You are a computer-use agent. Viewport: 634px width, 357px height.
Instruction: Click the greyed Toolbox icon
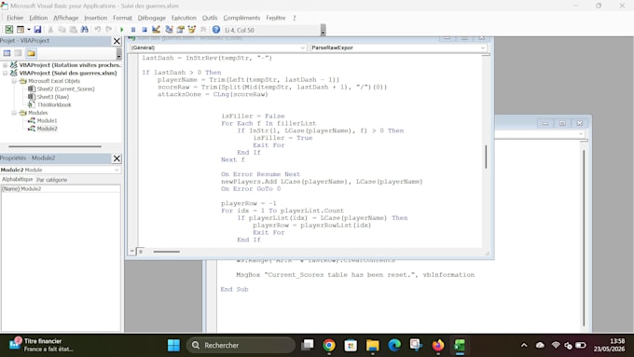[203, 30]
